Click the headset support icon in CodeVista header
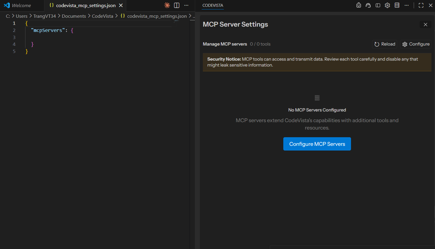The image size is (435, 249). [x=368, y=5]
